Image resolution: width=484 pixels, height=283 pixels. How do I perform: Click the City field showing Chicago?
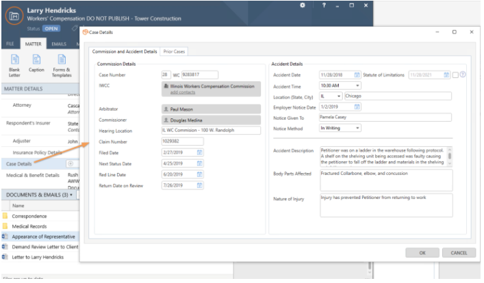(x=398, y=96)
